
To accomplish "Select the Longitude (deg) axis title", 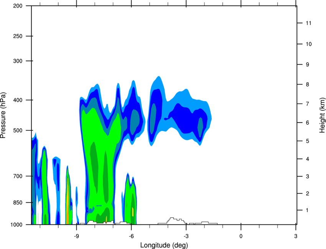I will pos(164,245).
